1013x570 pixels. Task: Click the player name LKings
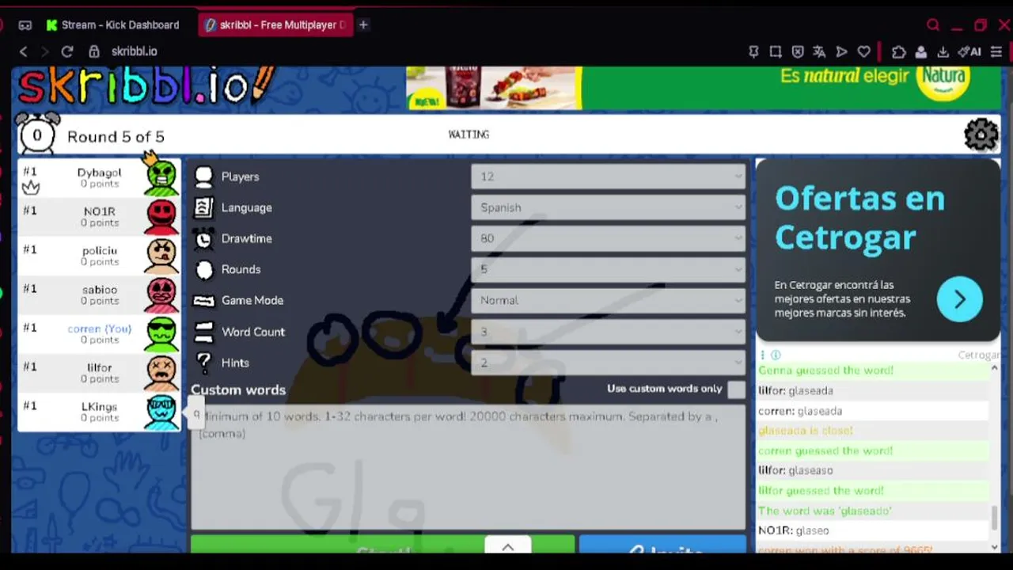point(99,407)
